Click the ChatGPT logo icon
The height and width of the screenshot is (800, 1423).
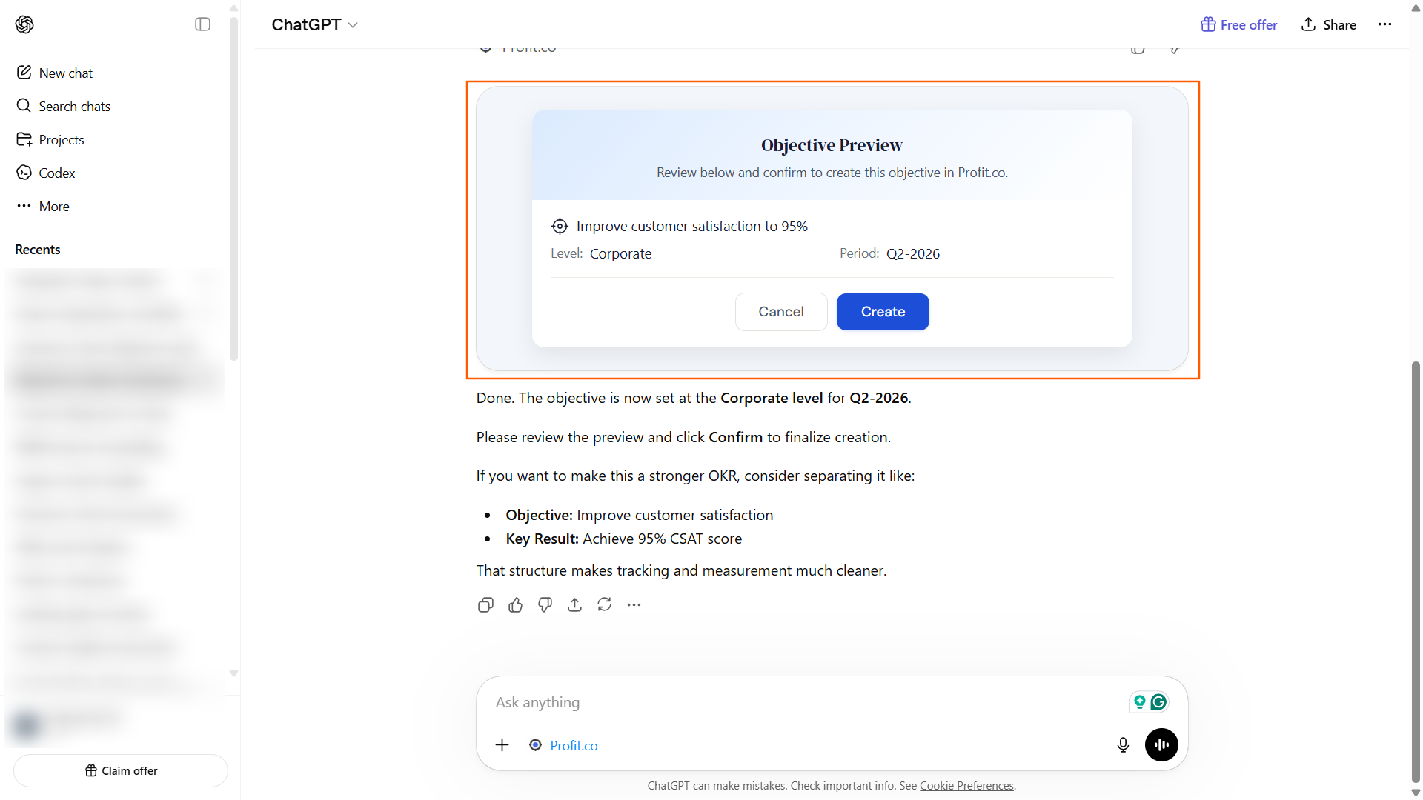point(24,24)
